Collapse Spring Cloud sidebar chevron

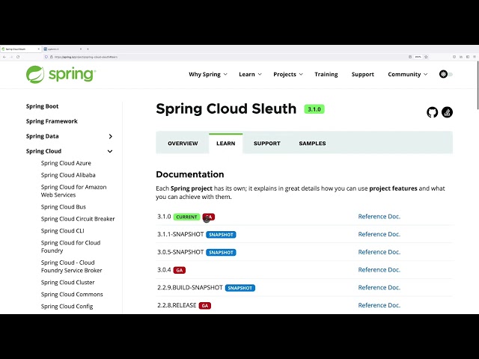(x=110, y=151)
